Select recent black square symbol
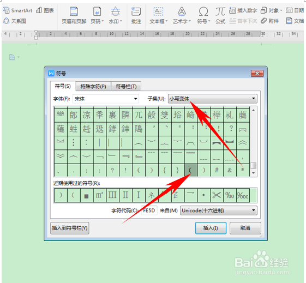 pyautogui.click(x=86, y=195)
